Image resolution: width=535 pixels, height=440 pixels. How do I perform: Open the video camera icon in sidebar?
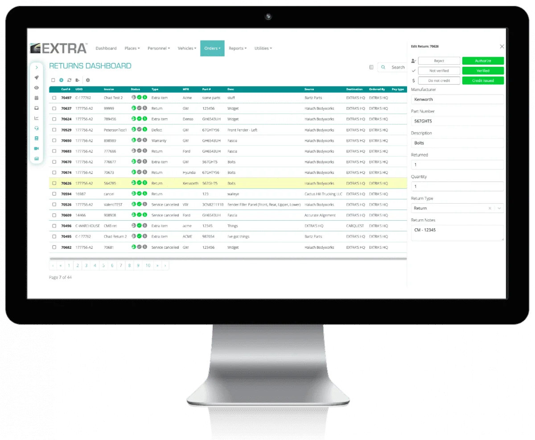(37, 148)
